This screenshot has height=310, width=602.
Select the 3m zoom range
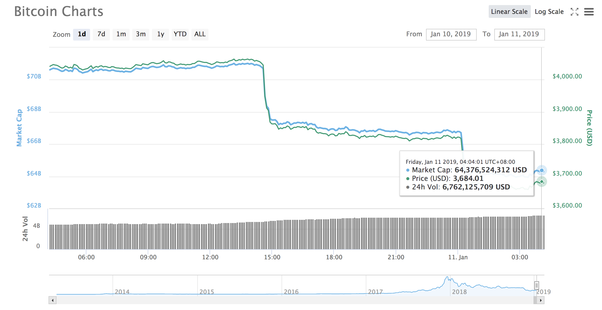[x=141, y=34]
